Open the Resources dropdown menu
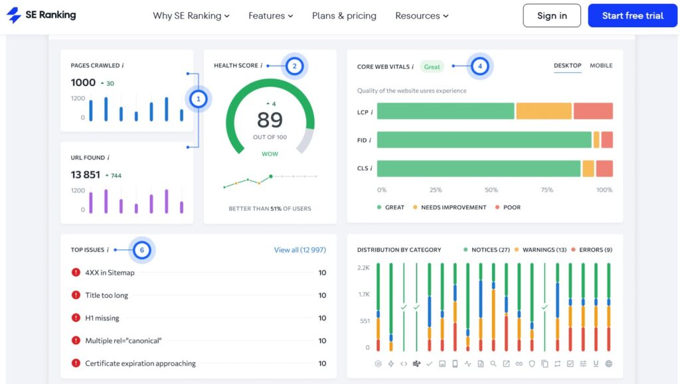 (422, 16)
